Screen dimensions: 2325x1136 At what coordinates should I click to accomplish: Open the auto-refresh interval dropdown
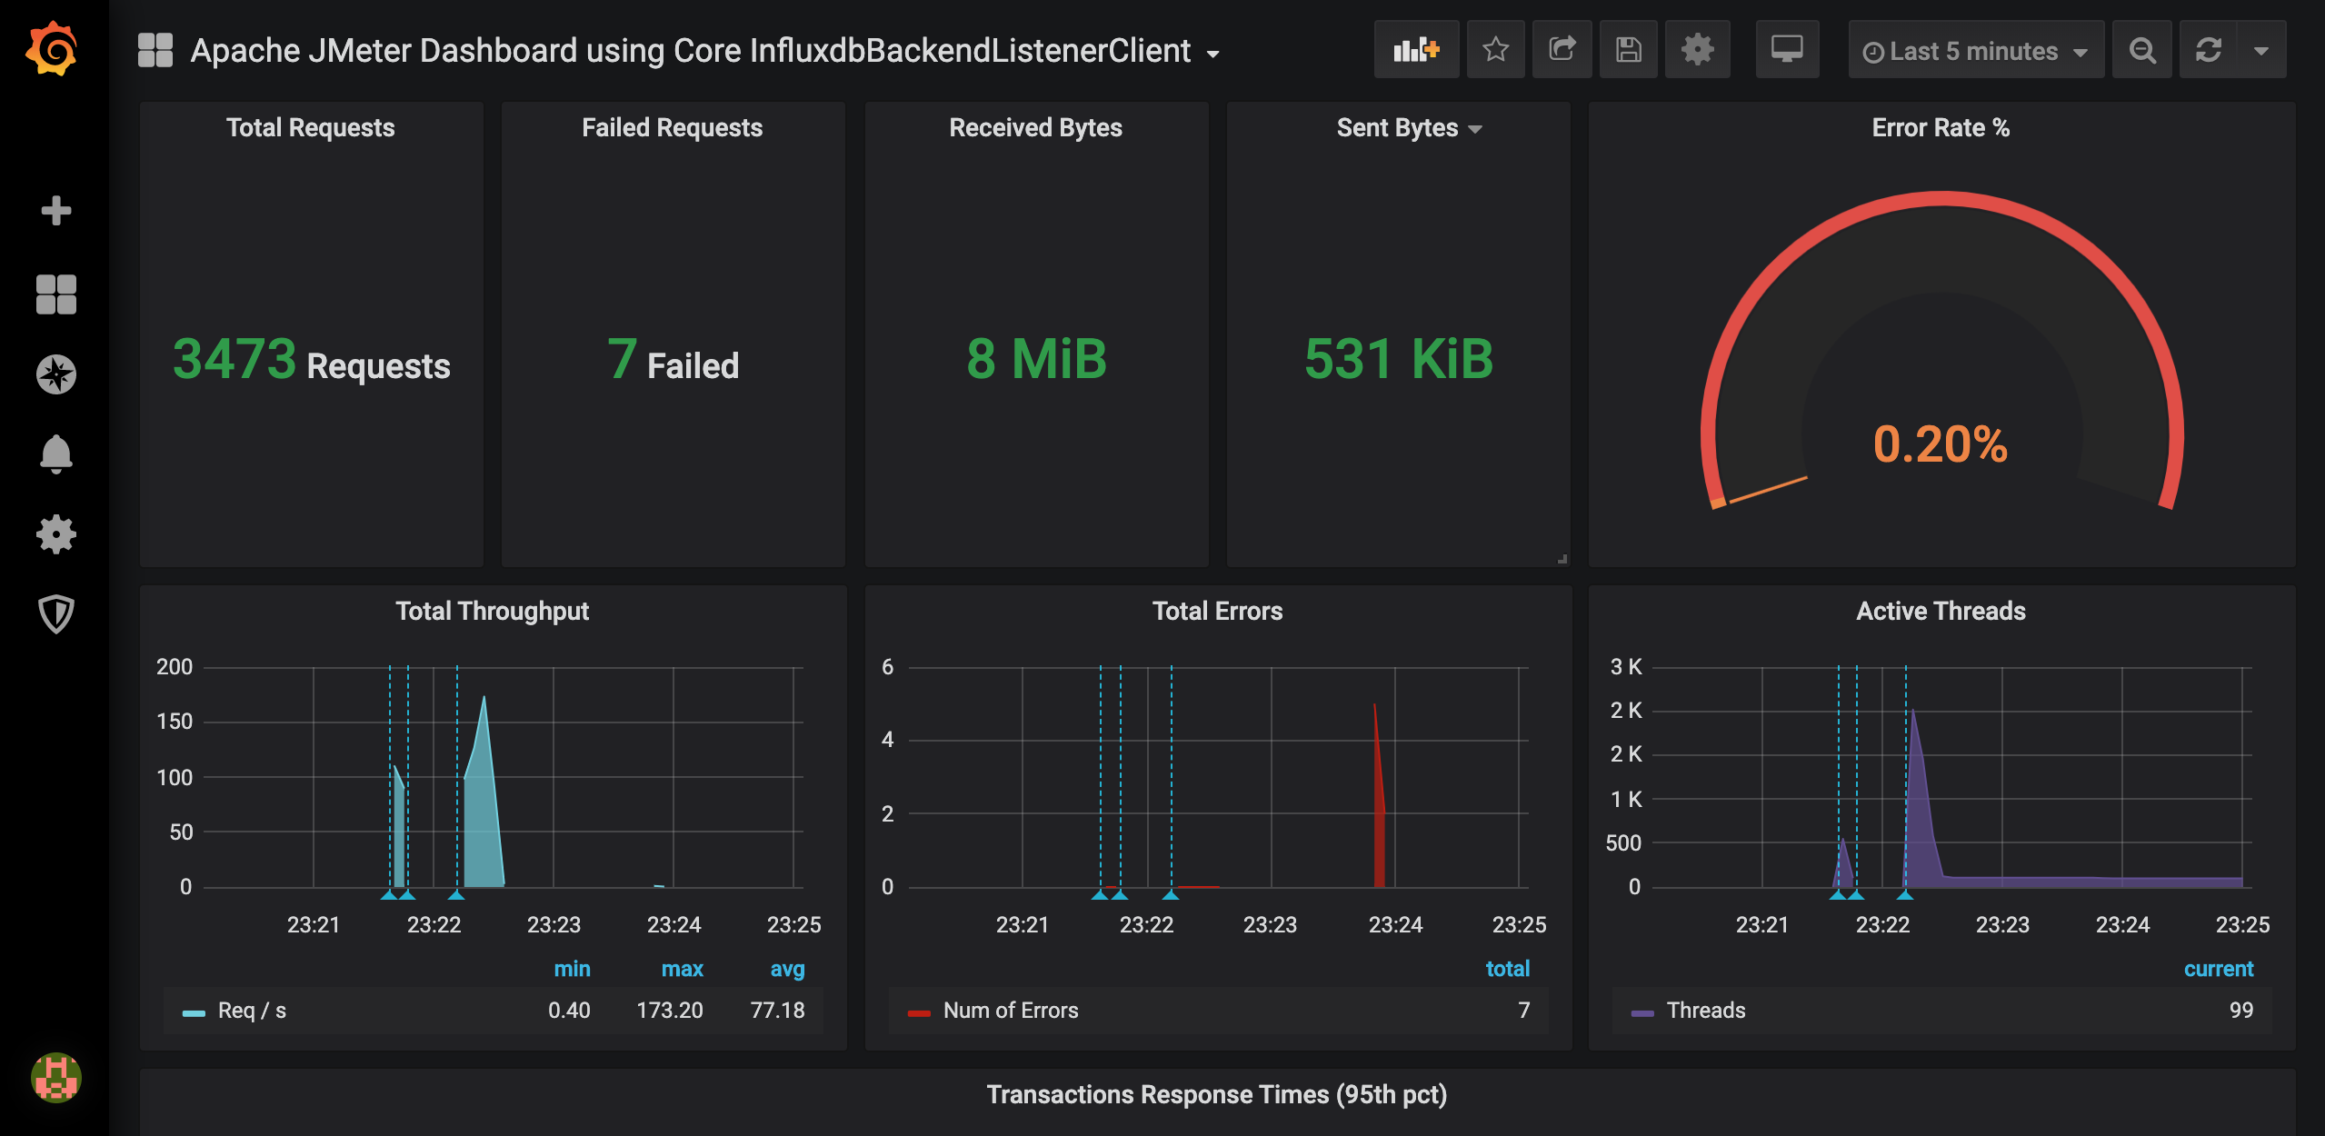pyautogui.click(x=2261, y=50)
